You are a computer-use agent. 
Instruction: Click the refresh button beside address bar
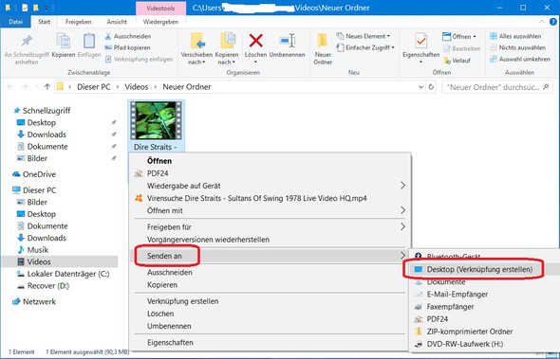pos(431,87)
